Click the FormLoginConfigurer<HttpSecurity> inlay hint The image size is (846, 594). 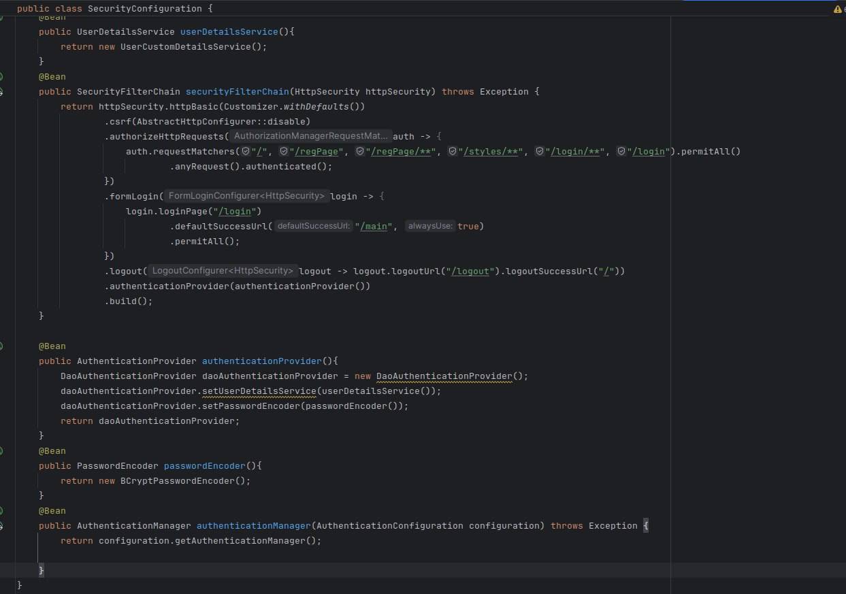pos(247,196)
